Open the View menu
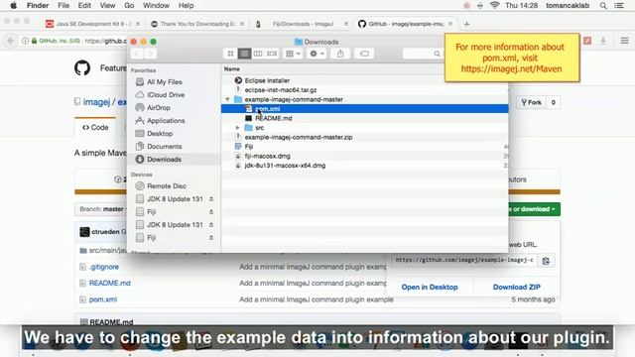 pyautogui.click(x=107, y=6)
